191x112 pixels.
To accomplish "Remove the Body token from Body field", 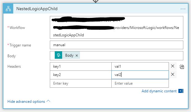I will (x=77, y=56).
